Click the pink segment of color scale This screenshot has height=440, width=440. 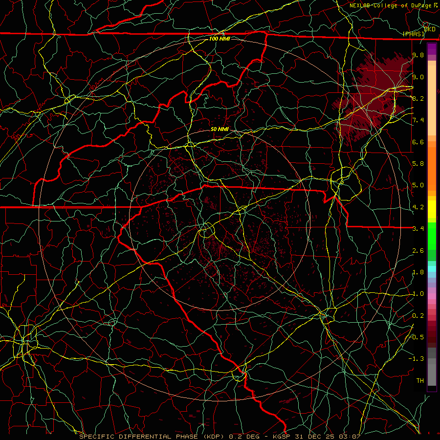tap(432, 296)
